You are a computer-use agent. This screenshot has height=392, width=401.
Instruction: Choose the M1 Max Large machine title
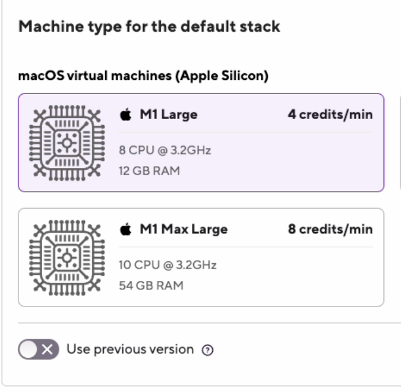point(183,230)
